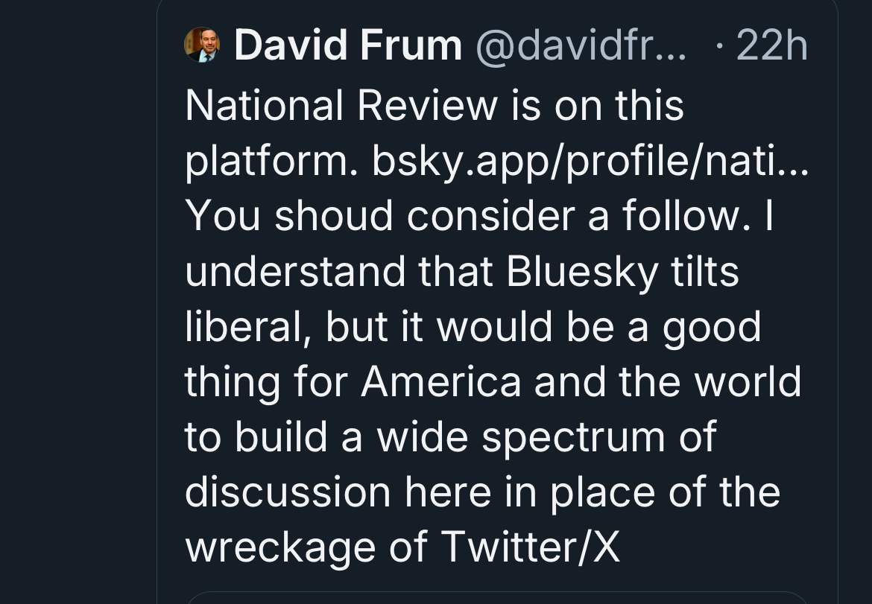This screenshot has height=604, width=872.
Task: Click 'You shoud consider a follow' text
Action: (459, 215)
